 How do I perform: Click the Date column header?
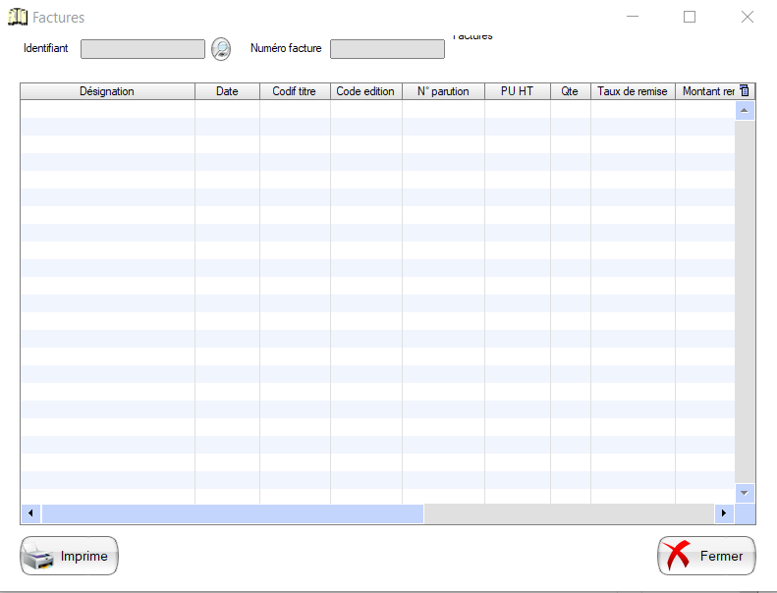point(227,91)
